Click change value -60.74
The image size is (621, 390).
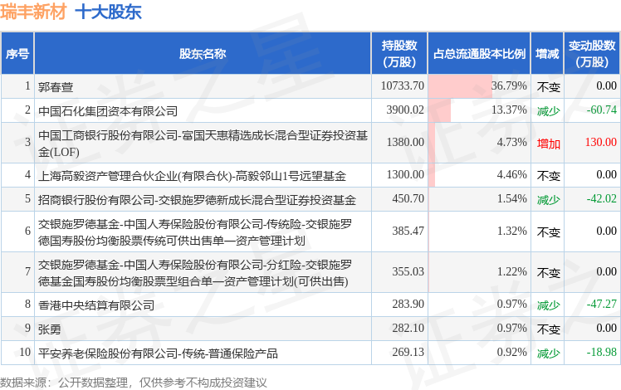pos(602,110)
